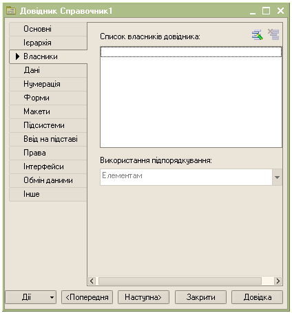Minimize the Довідник Справочник1 window

click(253, 11)
